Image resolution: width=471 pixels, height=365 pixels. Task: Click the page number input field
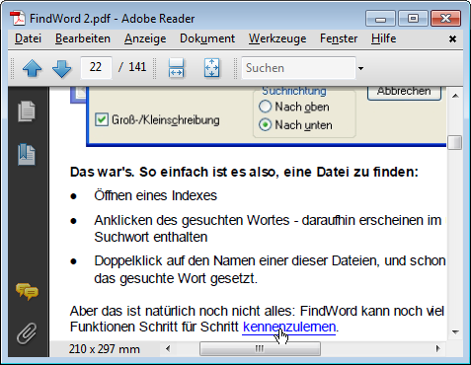click(x=96, y=67)
